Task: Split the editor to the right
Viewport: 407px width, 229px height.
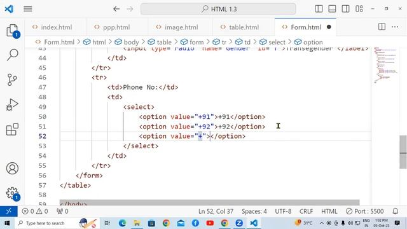Action: pos(382,27)
